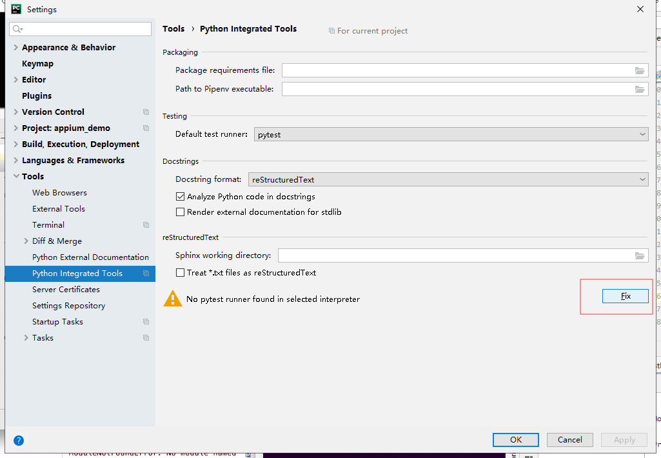Screen dimensions: 661x458
Task: Click the Package requirements file field
Action: (455, 70)
